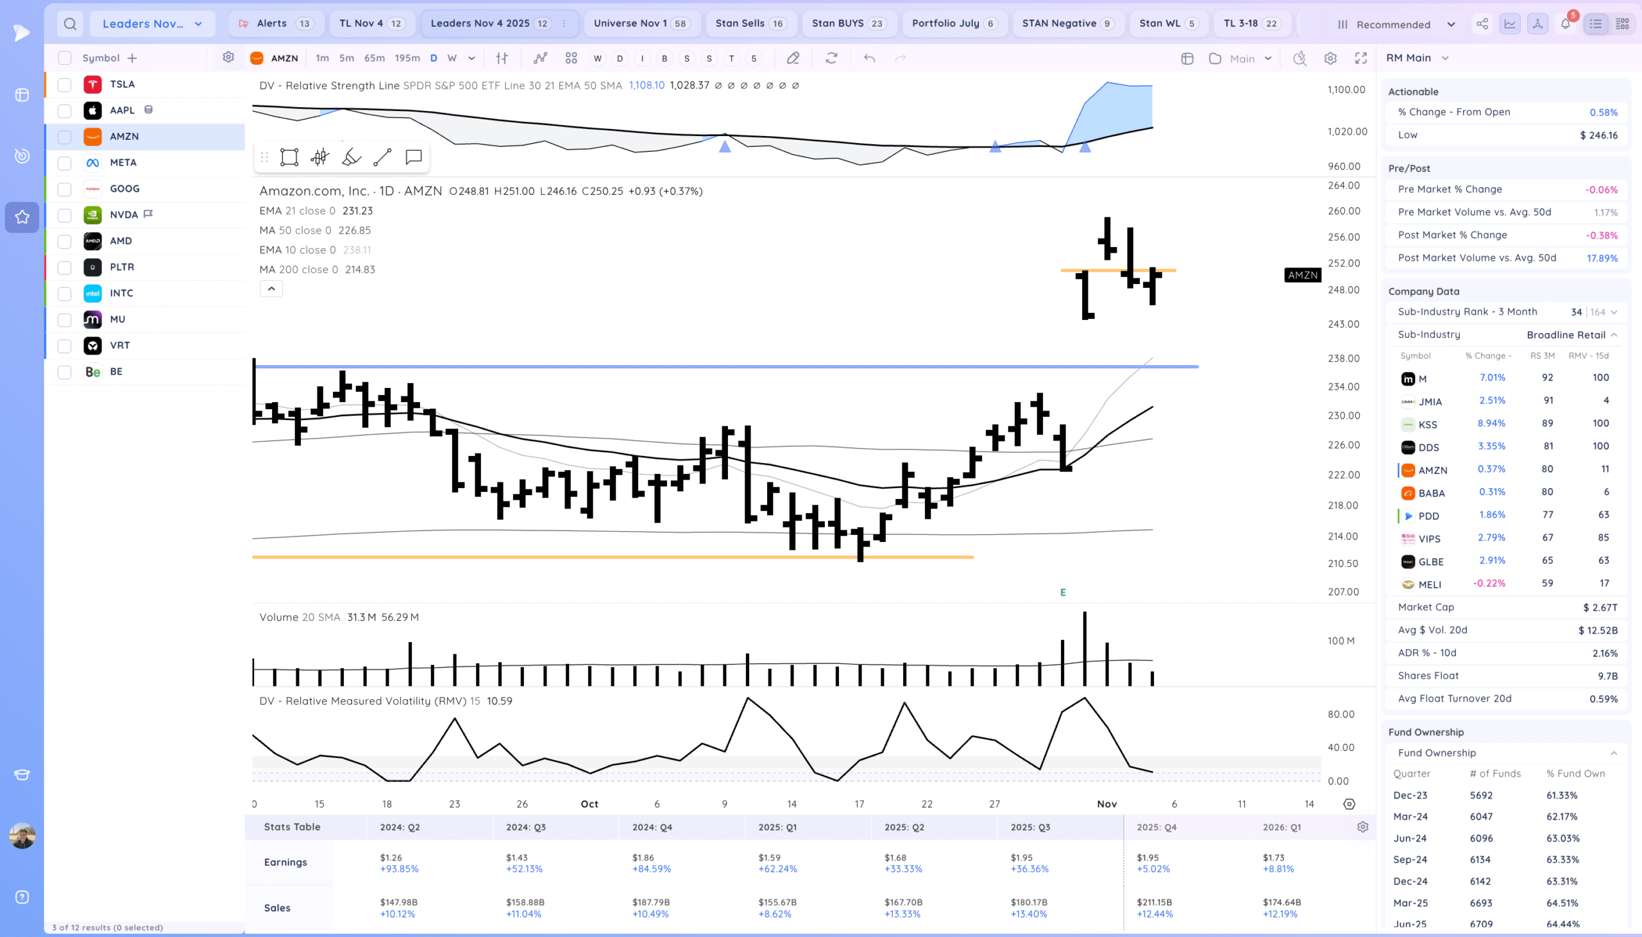1642x937 pixels.
Task: Toggle the select-all Symbol checkbox
Action: coord(64,58)
